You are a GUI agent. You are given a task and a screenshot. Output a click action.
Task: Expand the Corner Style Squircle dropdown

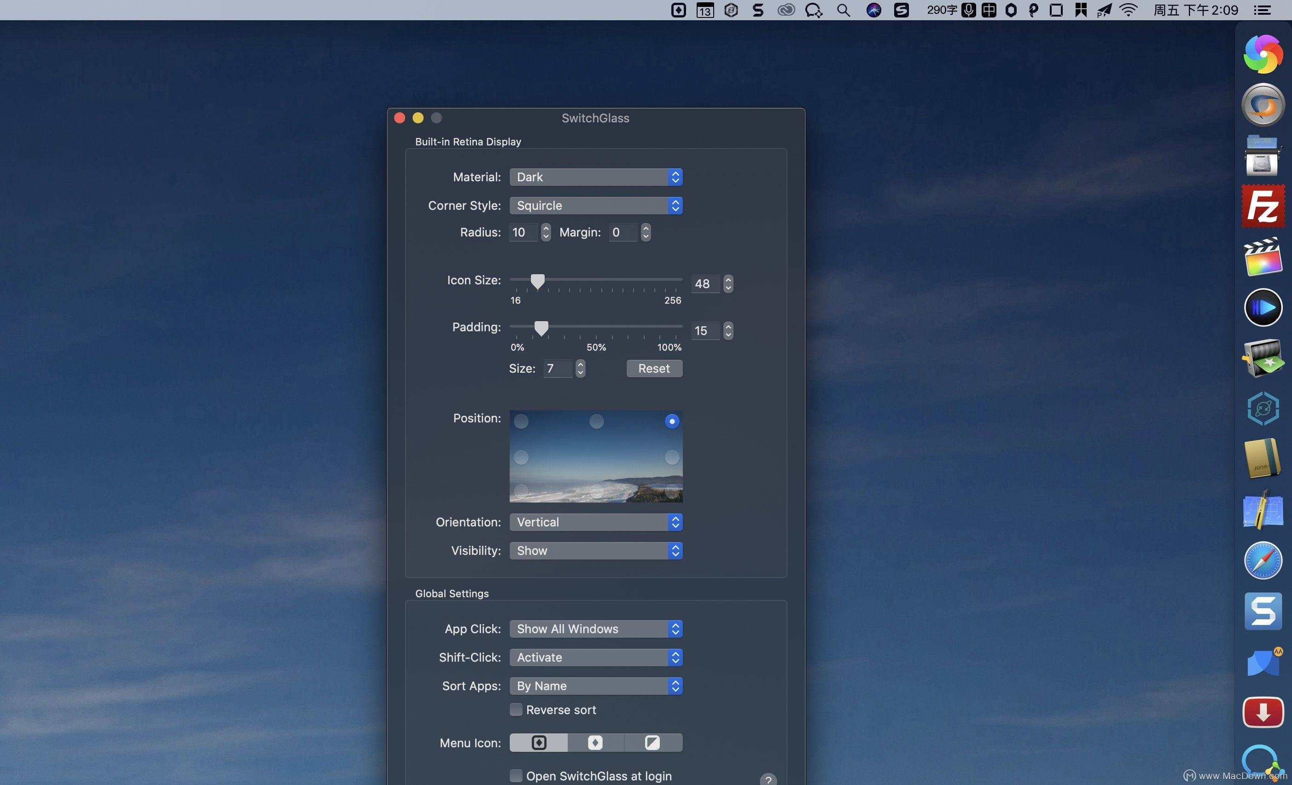[596, 205]
